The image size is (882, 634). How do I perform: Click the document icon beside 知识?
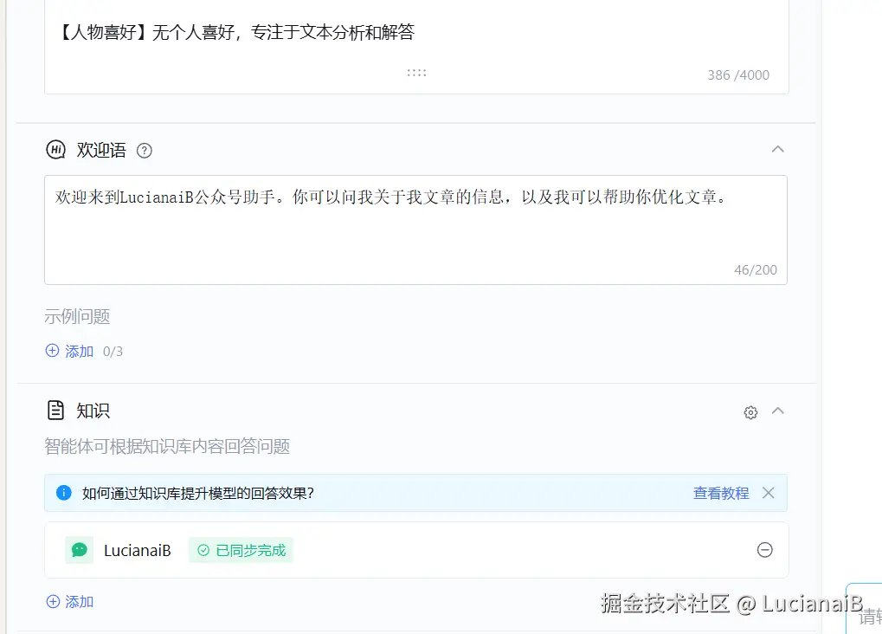tap(55, 411)
